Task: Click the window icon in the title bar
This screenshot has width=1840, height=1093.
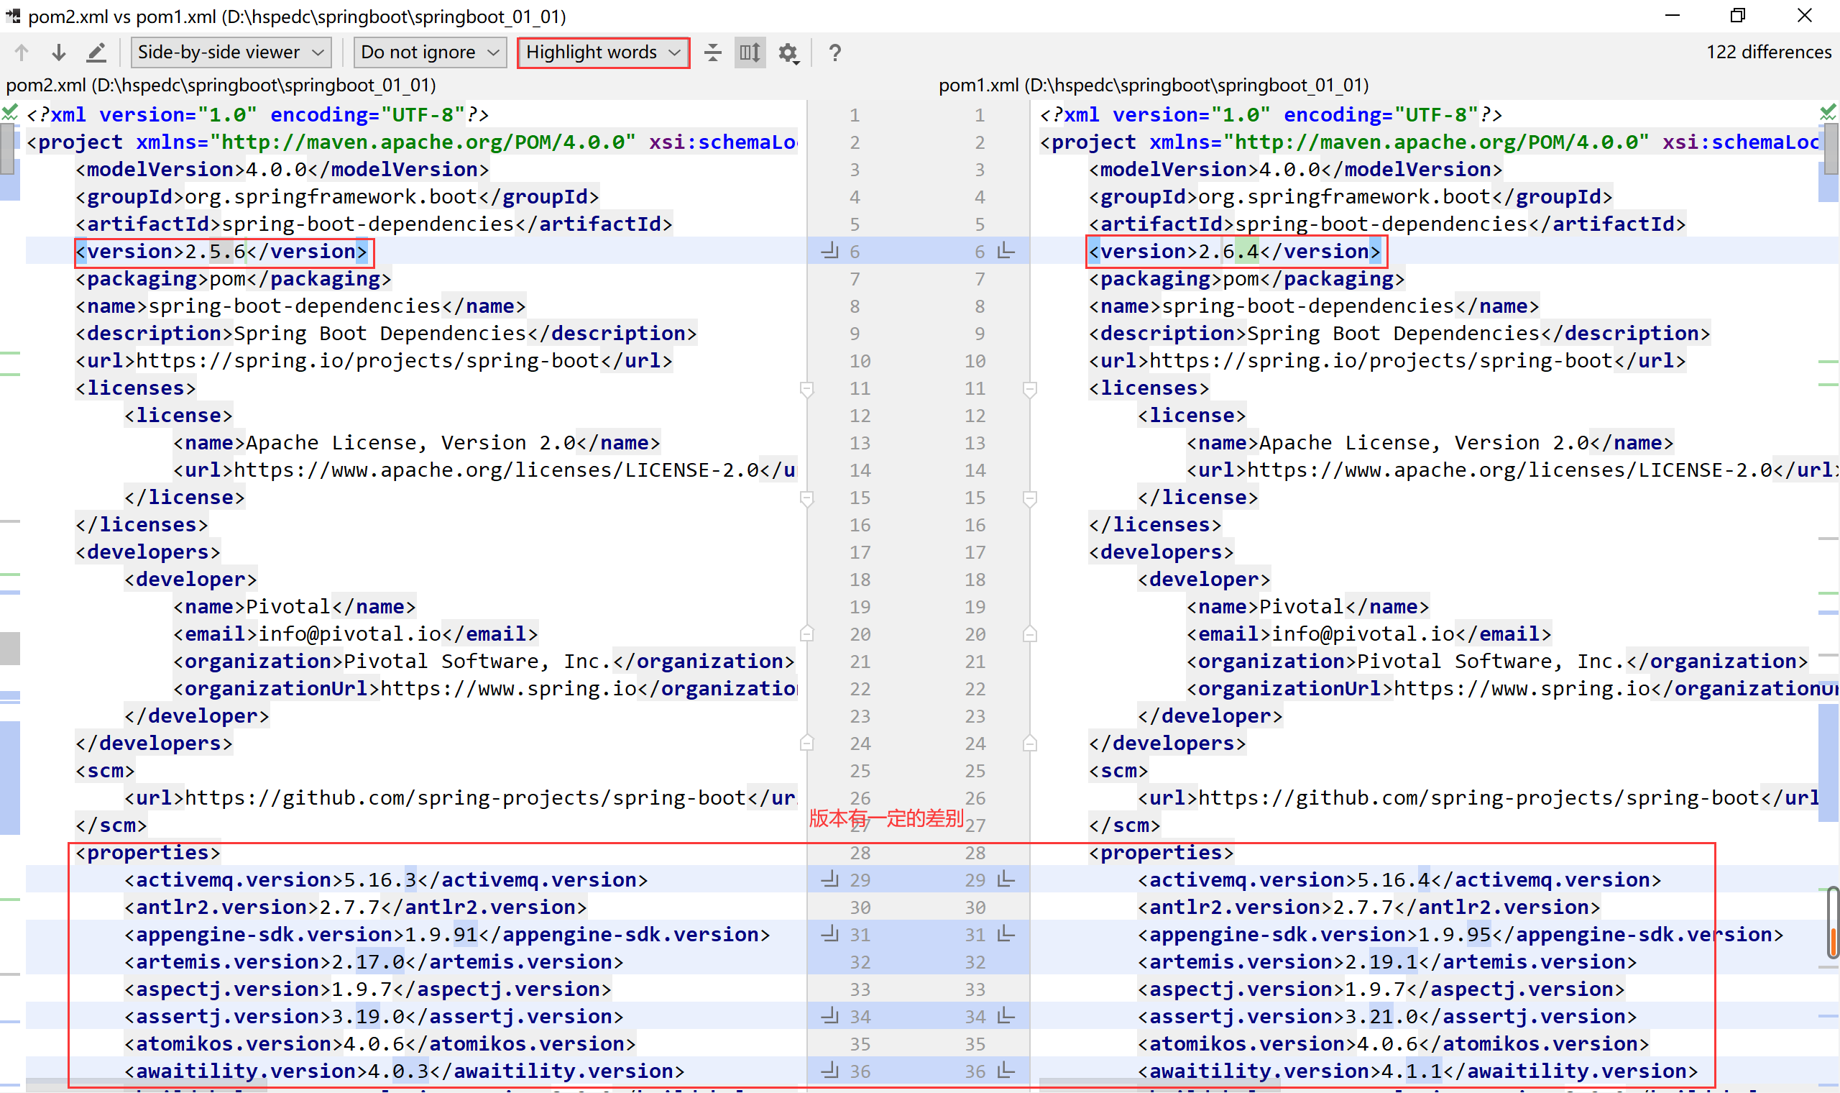Action: [x=12, y=16]
